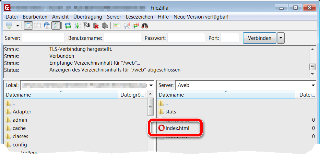Image resolution: width=320 pixels, height=155 pixels.
Task: Focus the Port input field
Action: click(230, 38)
